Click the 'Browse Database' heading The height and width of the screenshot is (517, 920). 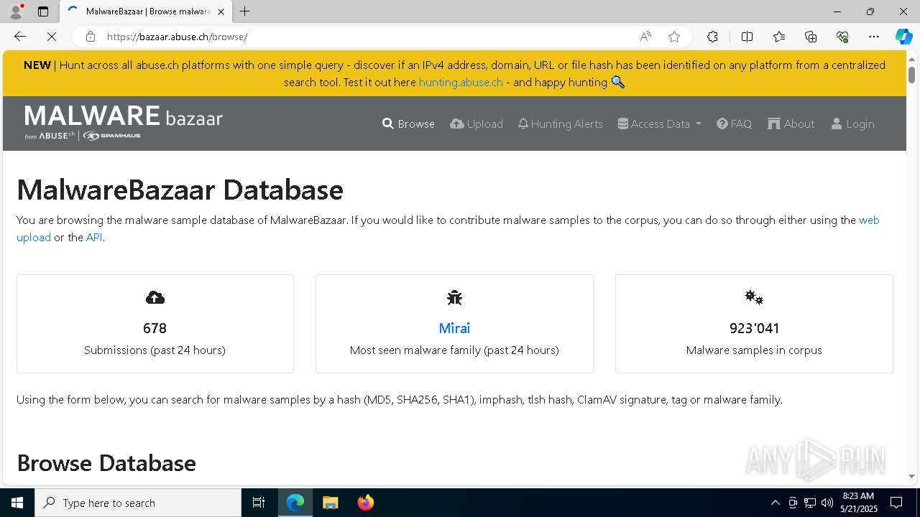pos(106,463)
